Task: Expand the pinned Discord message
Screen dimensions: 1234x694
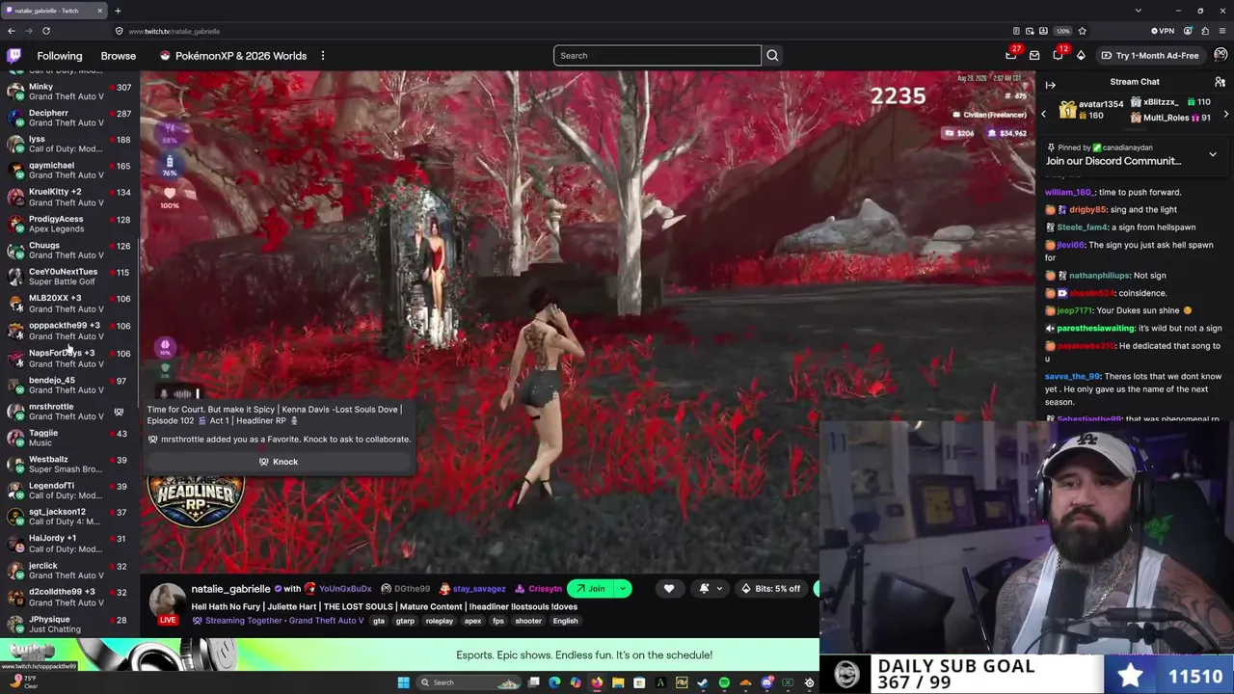Action: tap(1213, 154)
